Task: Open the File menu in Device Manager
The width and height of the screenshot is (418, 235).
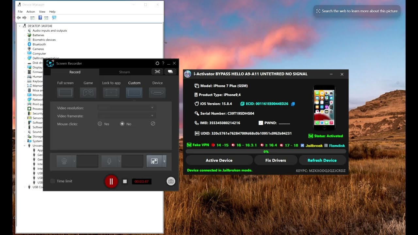Action: [x=20, y=11]
